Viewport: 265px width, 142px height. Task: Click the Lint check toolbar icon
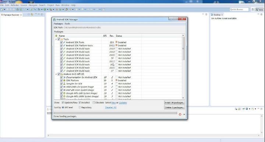pos(25,9)
